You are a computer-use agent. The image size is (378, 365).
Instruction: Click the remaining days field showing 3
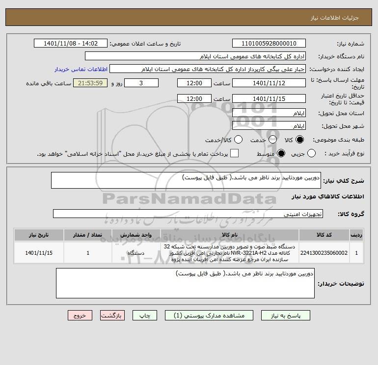[x=141, y=83]
